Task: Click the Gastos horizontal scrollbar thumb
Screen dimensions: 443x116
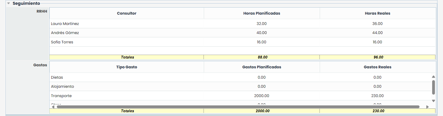Action: coord(238,107)
